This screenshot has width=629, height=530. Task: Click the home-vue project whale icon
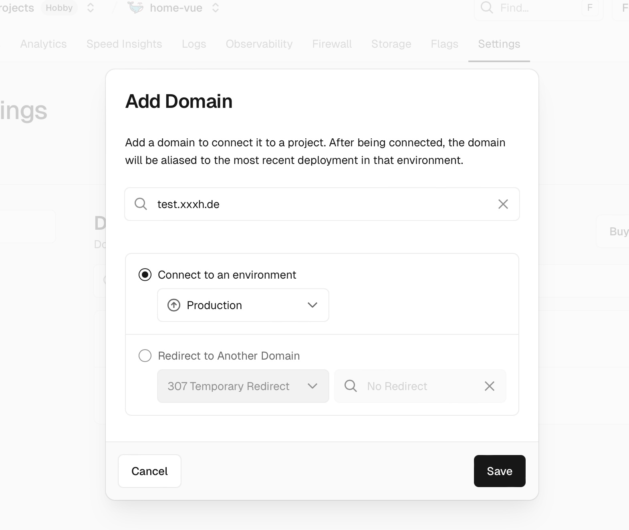135,8
